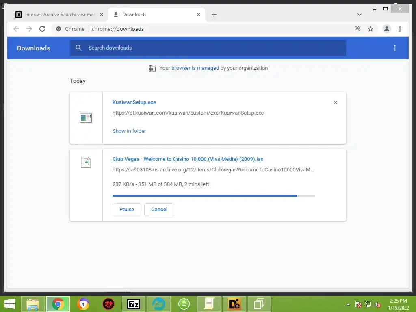Open the browser is managed link

[195, 68]
